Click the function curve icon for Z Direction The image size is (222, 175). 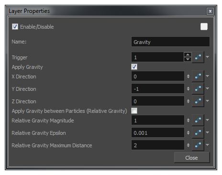click(x=198, y=101)
